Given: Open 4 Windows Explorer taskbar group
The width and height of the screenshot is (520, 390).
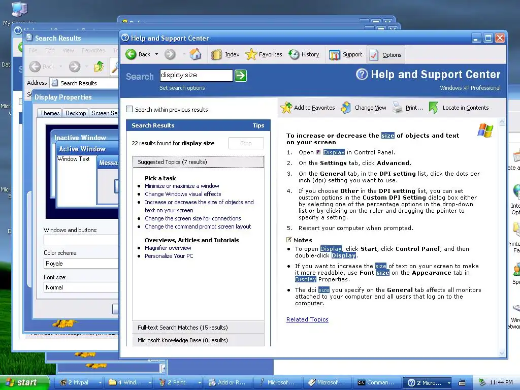Looking at the screenshot, I should (129, 382).
